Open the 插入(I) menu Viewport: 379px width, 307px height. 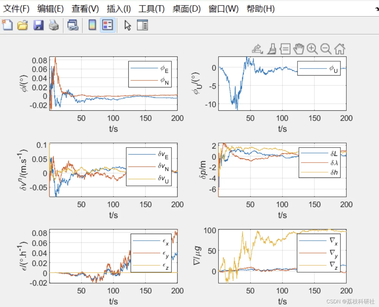click(119, 9)
